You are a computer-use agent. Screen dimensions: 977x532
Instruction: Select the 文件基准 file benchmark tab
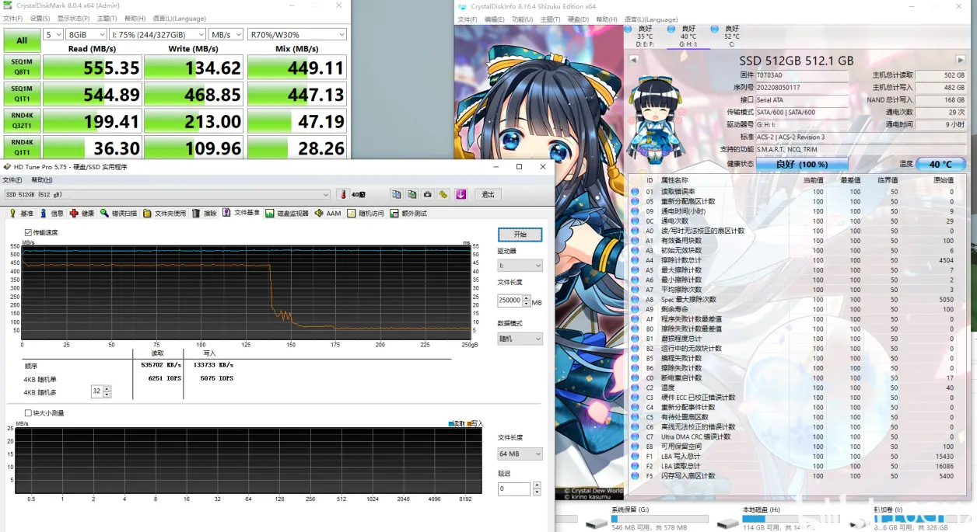[x=241, y=213]
